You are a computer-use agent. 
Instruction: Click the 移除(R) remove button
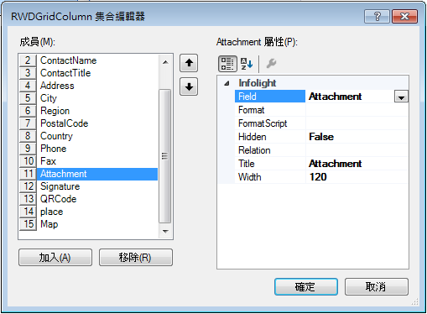[136, 257]
